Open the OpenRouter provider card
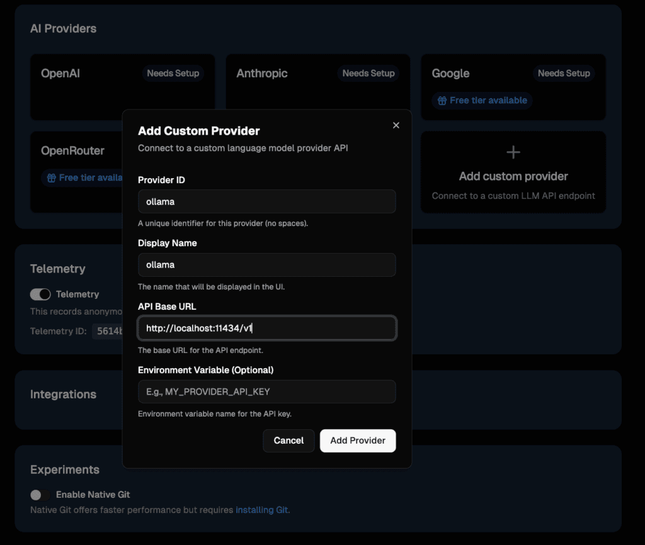The image size is (645, 545). (x=76, y=172)
